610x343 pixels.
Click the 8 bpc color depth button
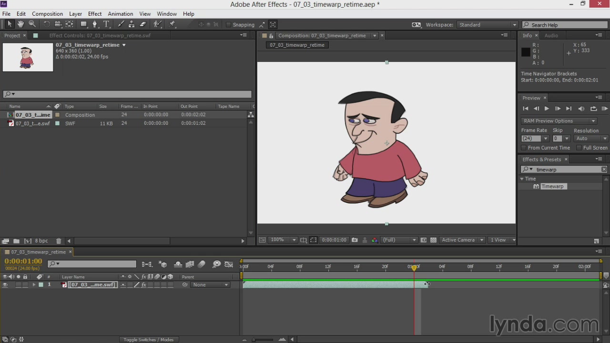click(41, 241)
